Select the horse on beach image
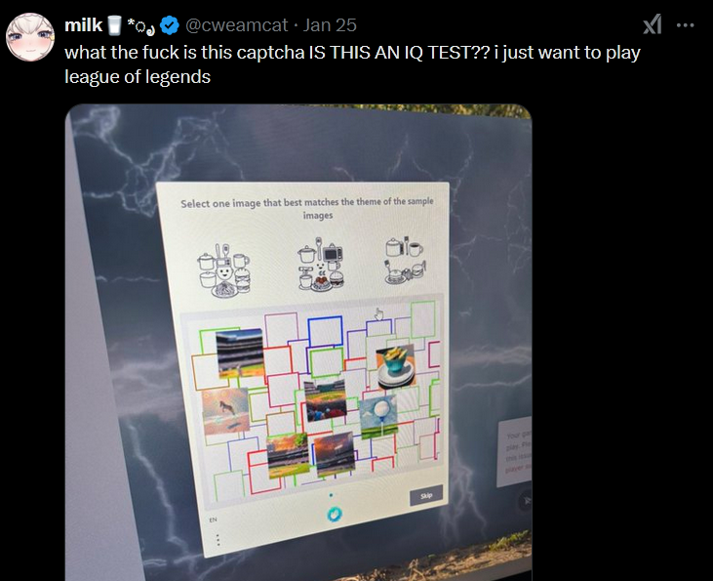Viewport: 713px width, 581px height. (225, 411)
